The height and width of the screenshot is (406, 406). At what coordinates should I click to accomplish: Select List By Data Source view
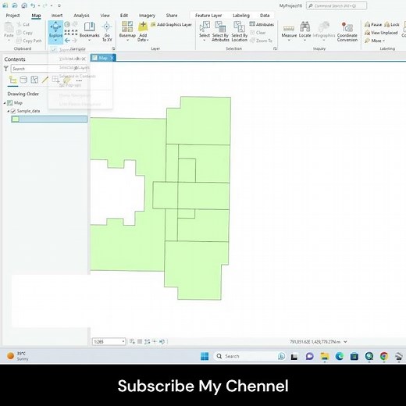pyautogui.click(x=23, y=80)
